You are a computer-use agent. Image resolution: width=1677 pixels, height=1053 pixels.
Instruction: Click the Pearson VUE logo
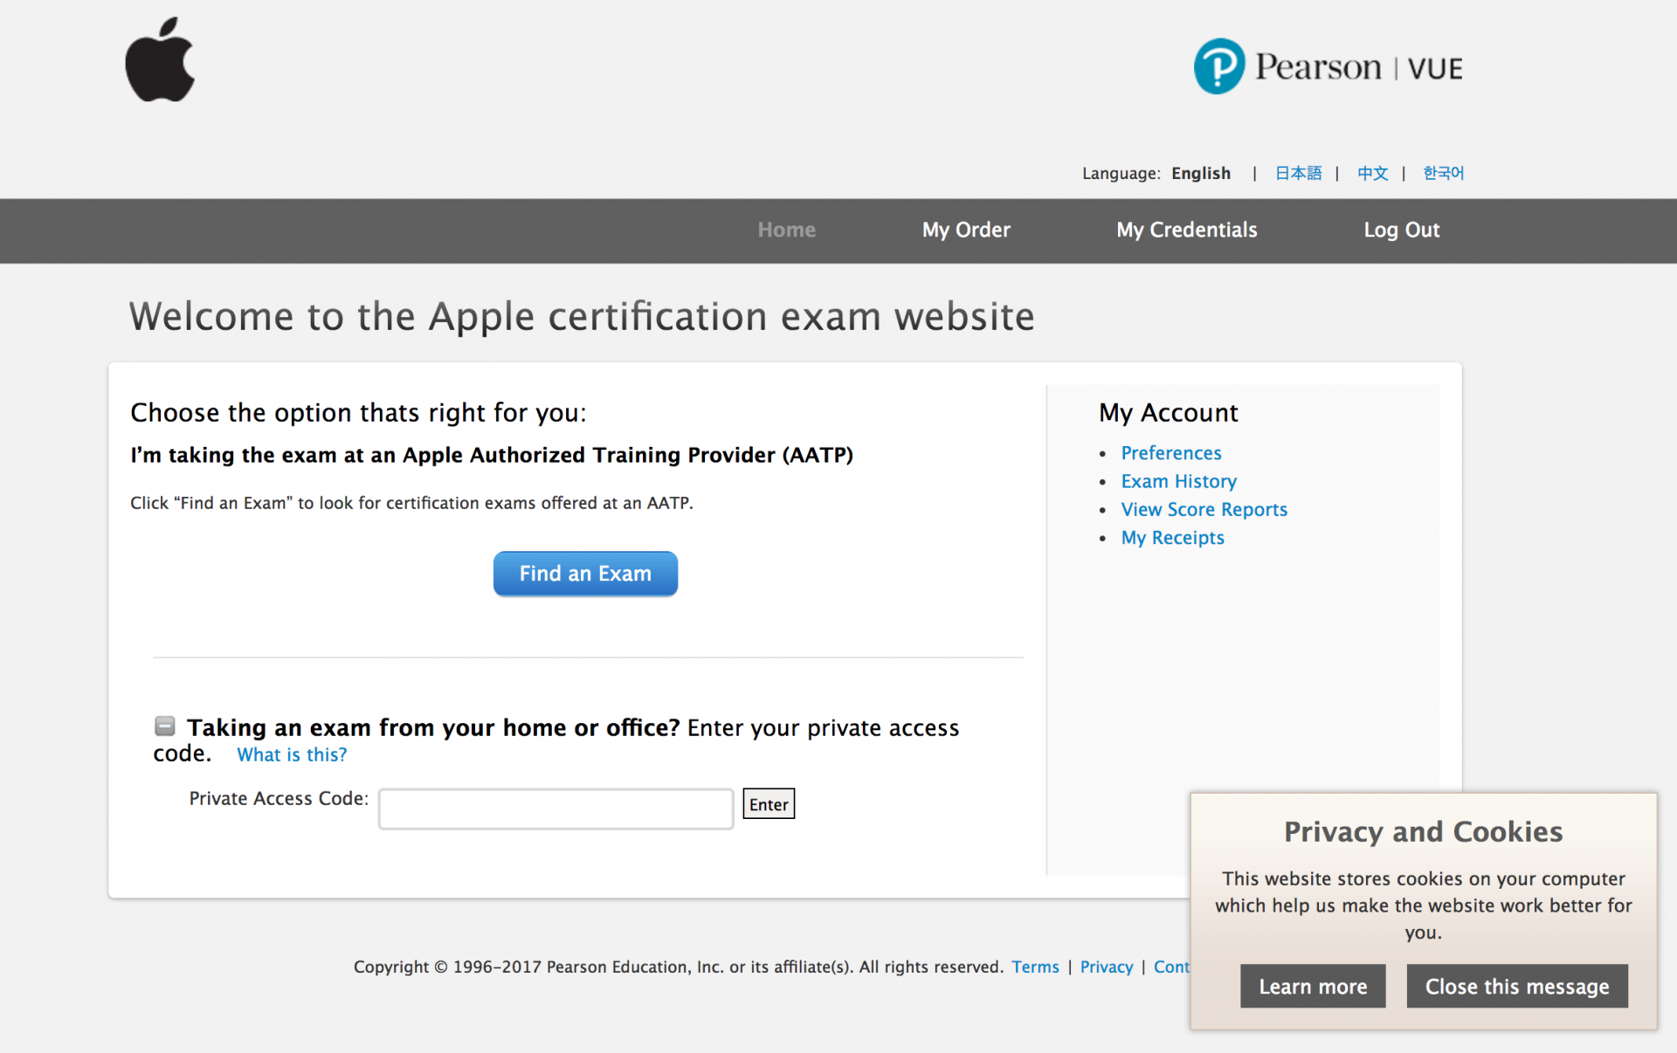tap(1328, 67)
